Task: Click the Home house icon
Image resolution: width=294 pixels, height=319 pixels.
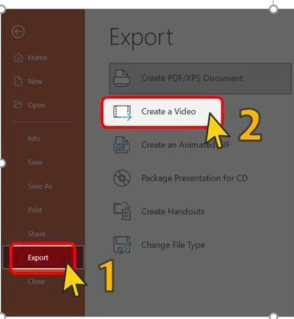Action: (18, 57)
